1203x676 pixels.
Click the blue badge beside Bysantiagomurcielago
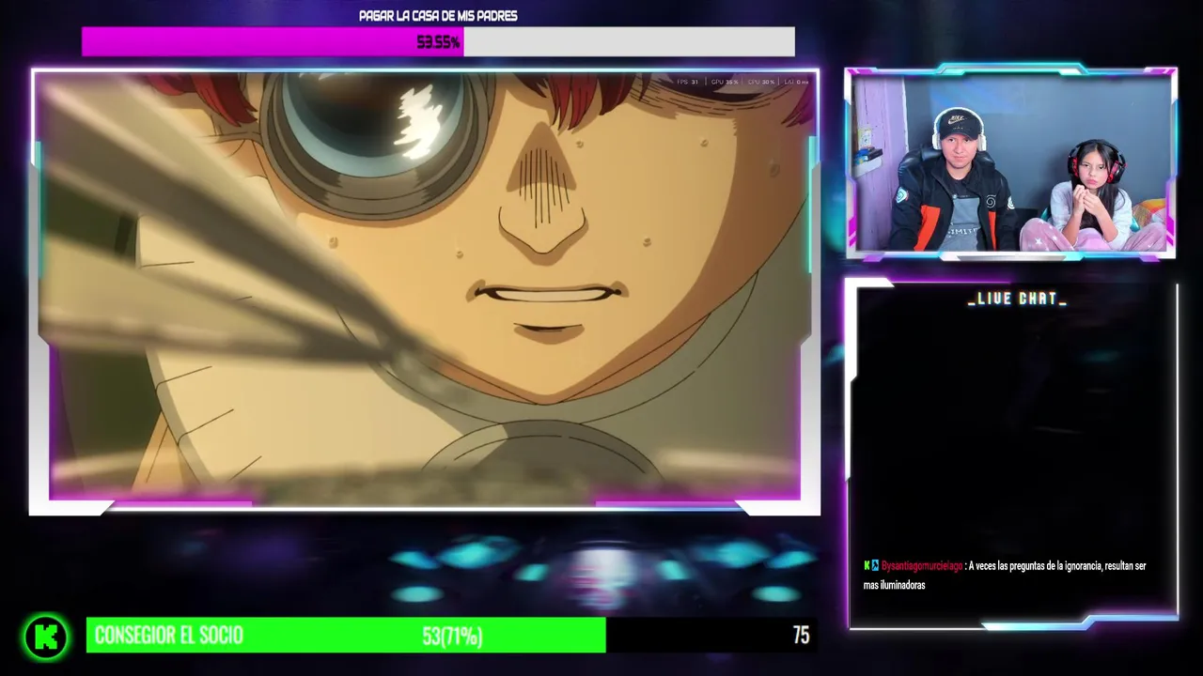point(875,566)
